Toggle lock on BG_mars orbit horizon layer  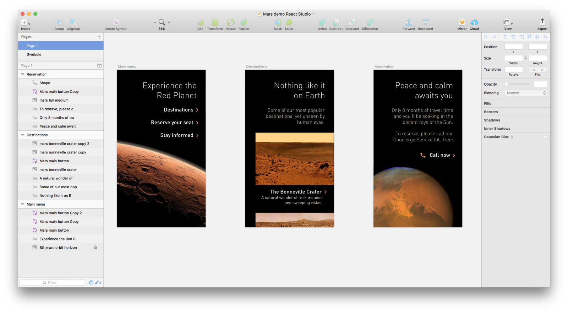[95, 248]
